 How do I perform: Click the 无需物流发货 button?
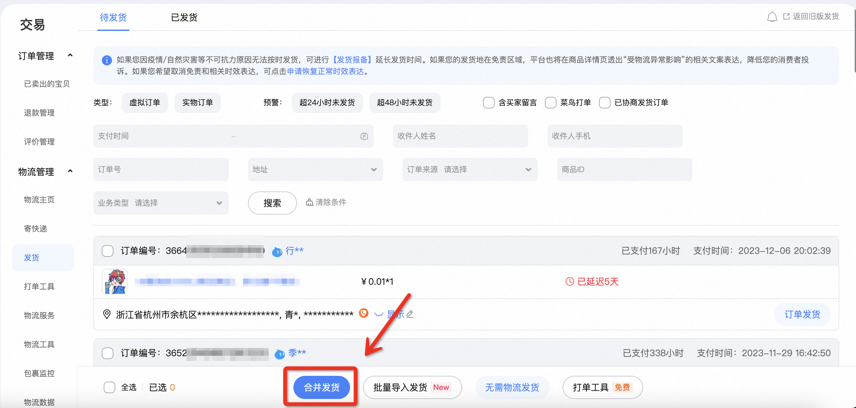[x=512, y=387]
